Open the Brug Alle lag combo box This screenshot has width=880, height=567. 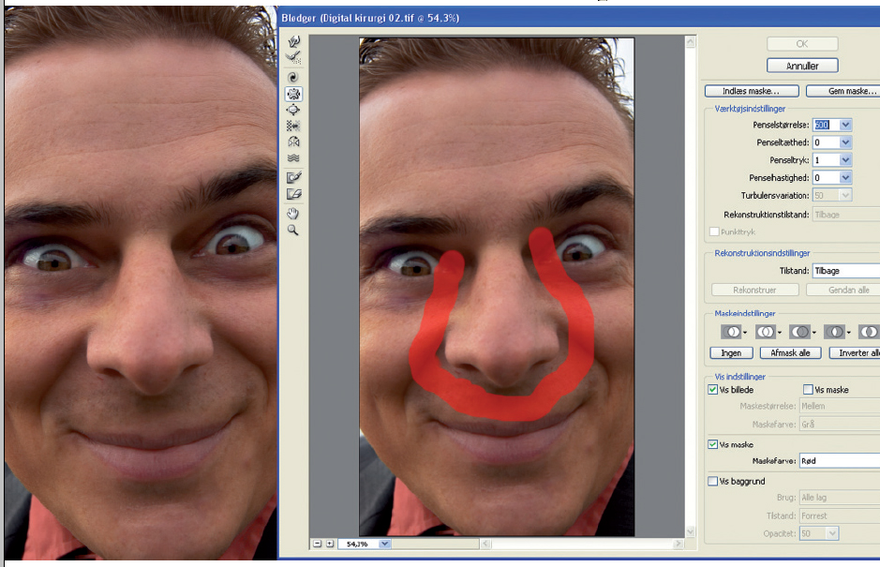point(840,498)
